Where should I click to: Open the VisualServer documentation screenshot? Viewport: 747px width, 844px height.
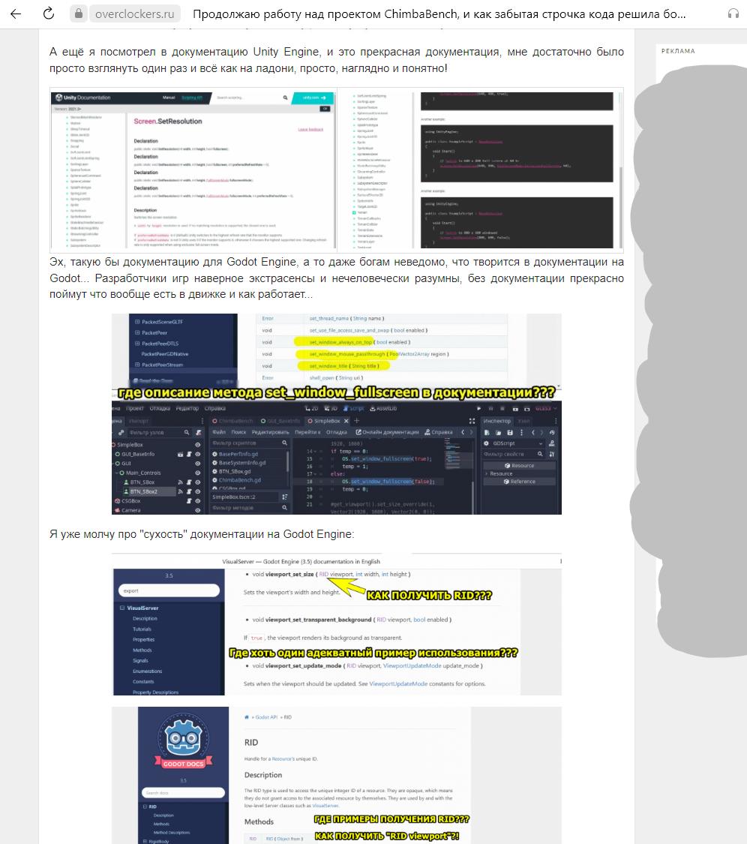tap(336, 624)
